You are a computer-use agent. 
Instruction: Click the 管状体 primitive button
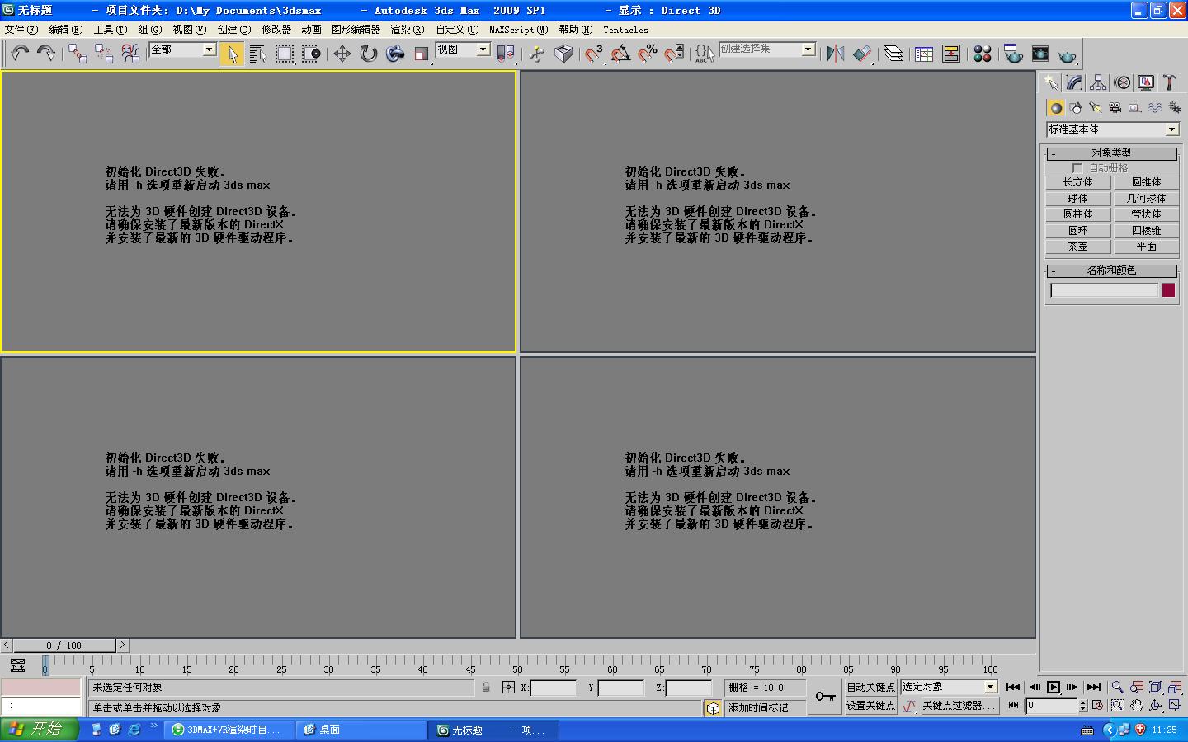pyautogui.click(x=1146, y=214)
